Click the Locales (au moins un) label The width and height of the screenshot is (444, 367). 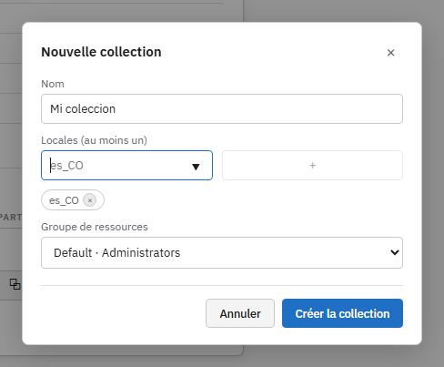[94, 140]
